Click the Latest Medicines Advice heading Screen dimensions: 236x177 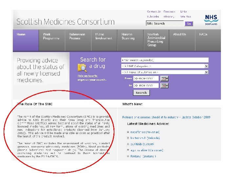[x=148, y=124]
